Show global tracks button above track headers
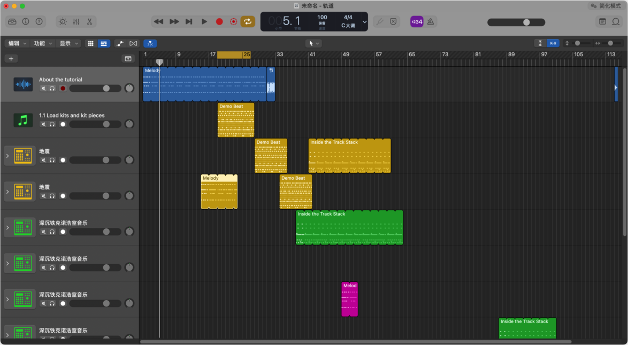This screenshot has height=345, width=628. pyautogui.click(x=128, y=58)
